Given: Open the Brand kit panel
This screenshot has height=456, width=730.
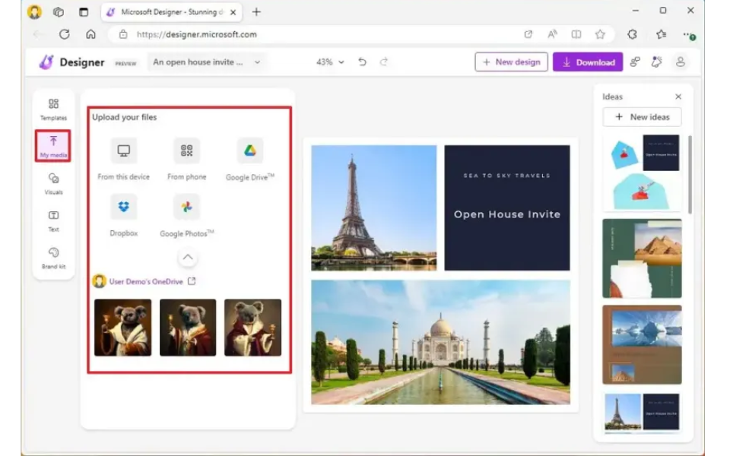Looking at the screenshot, I should pyautogui.click(x=52, y=258).
